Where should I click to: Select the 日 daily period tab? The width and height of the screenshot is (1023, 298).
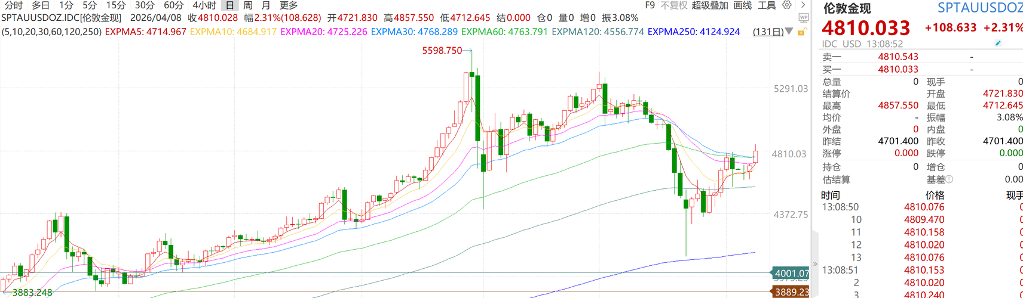(229, 5)
